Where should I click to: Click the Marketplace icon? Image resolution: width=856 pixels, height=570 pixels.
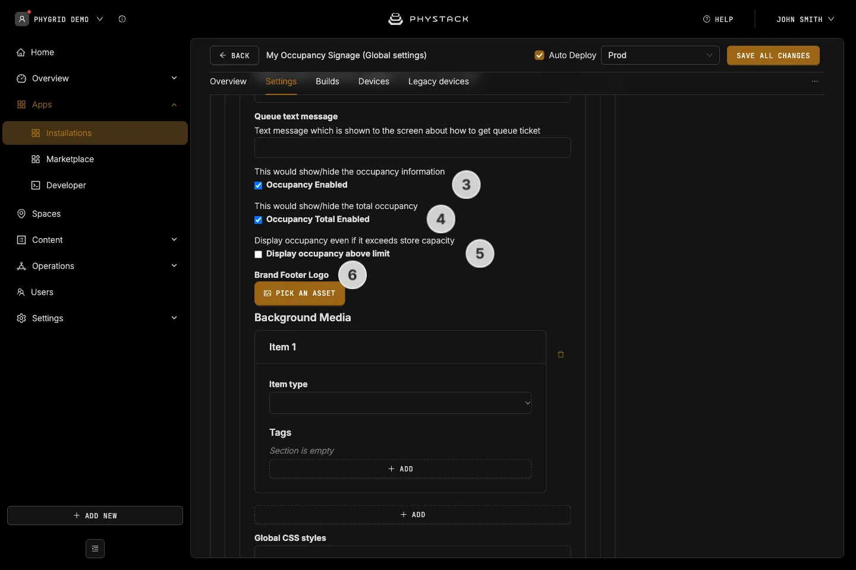coord(36,159)
